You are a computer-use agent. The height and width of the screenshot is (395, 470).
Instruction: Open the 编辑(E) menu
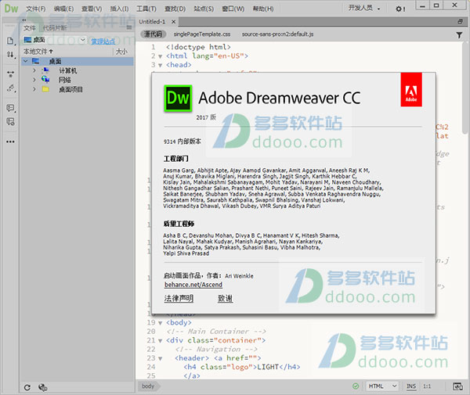(63, 9)
